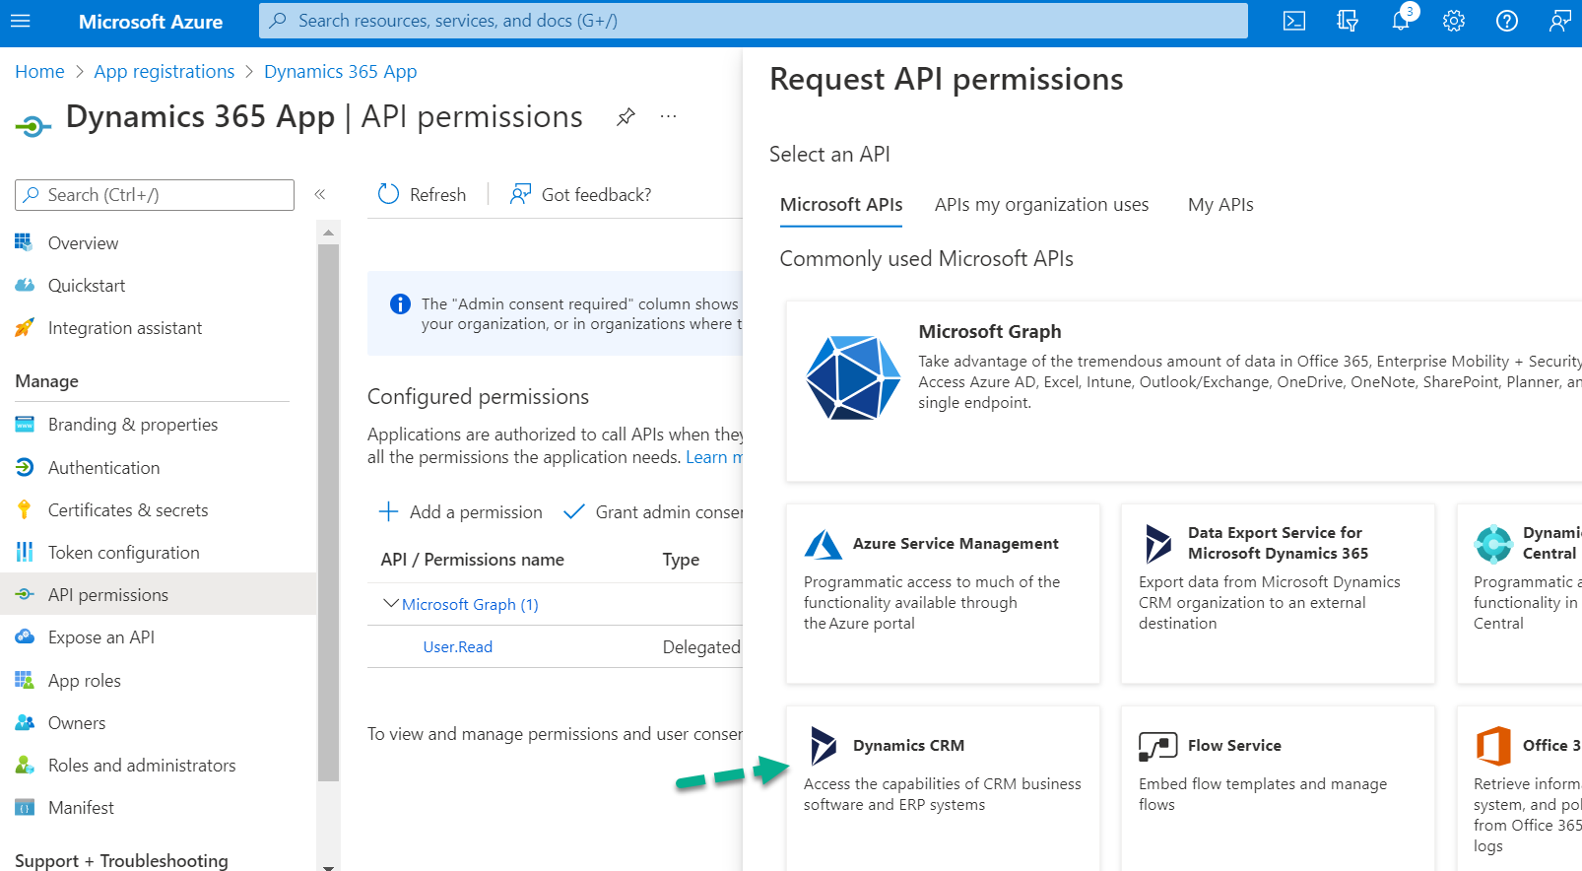This screenshot has width=1582, height=871.
Task: Click the Refresh icon in toolbar
Action: [389, 194]
